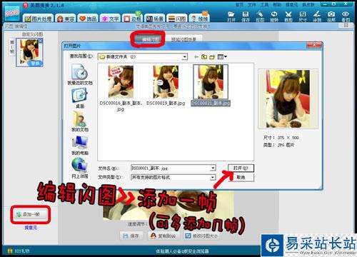Click the 取消 button in the dialog
357x257 pixels.
(x=241, y=177)
